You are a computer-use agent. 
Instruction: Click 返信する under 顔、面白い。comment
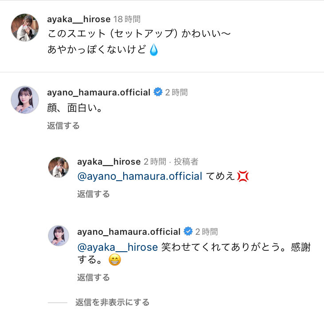click(x=63, y=126)
